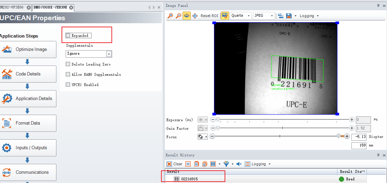Tick the Delete Leading Zero checkbox
The height and width of the screenshot is (183, 387).
pos(68,64)
